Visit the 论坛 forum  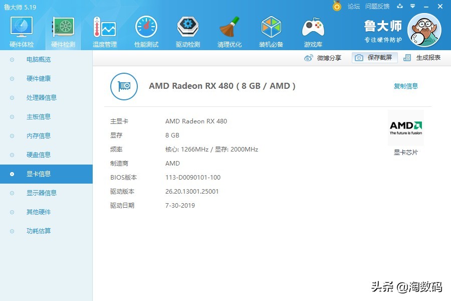click(x=354, y=7)
